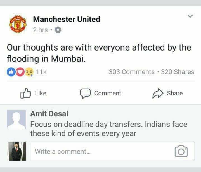Click the camera icon to attach photo

point(181,151)
